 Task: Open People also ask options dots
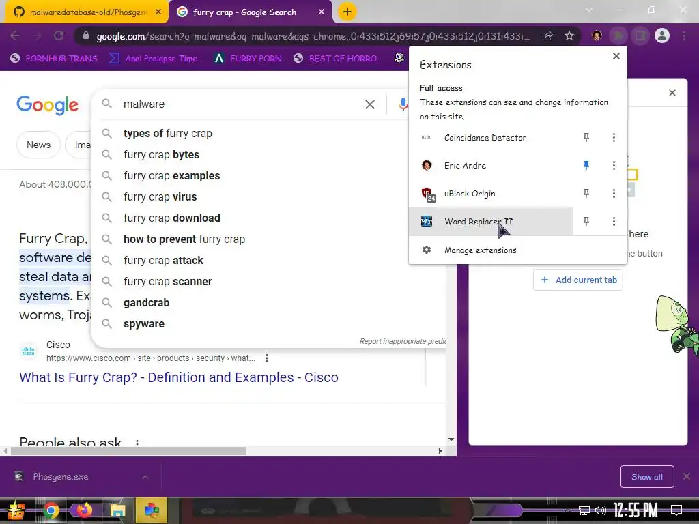pyautogui.click(x=137, y=442)
